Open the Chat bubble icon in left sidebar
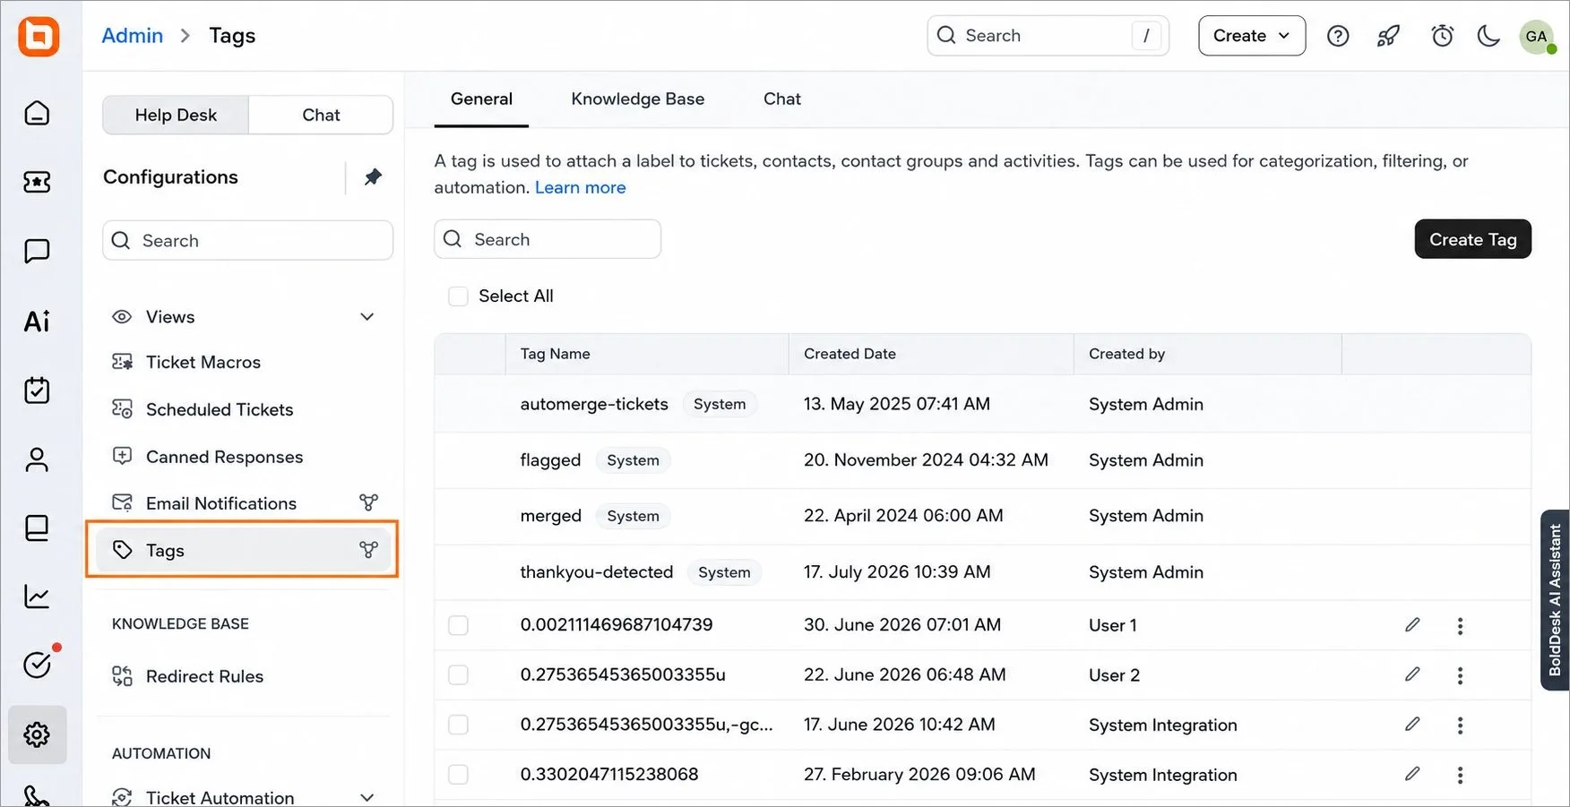This screenshot has height=807, width=1570. (x=37, y=251)
